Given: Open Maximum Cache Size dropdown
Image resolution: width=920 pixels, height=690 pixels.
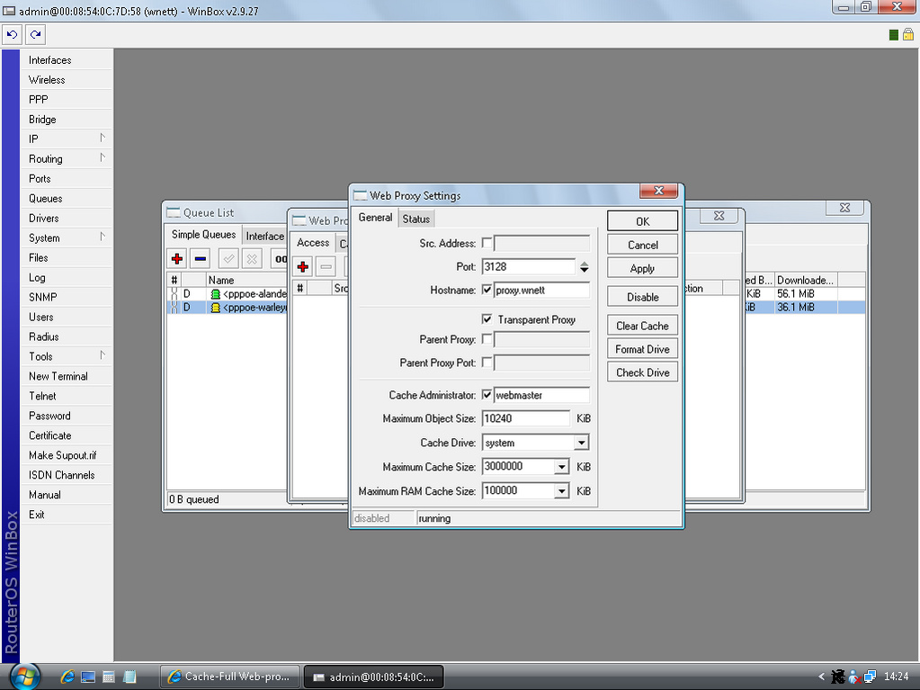Looking at the screenshot, I should click(x=561, y=467).
